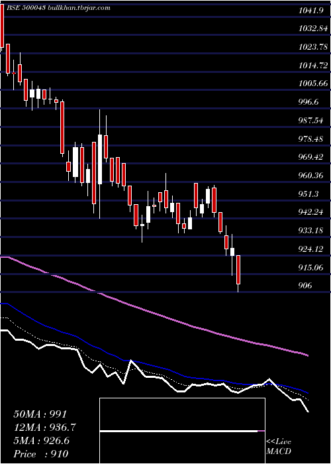Click the 996.6 price axis label

point(309,102)
